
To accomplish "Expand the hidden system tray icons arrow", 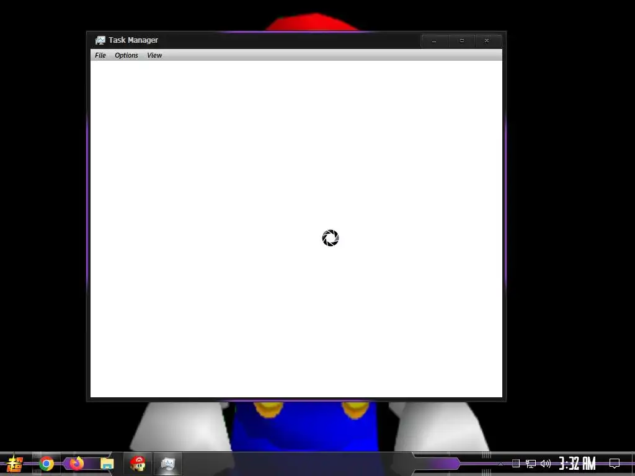I will point(500,464).
